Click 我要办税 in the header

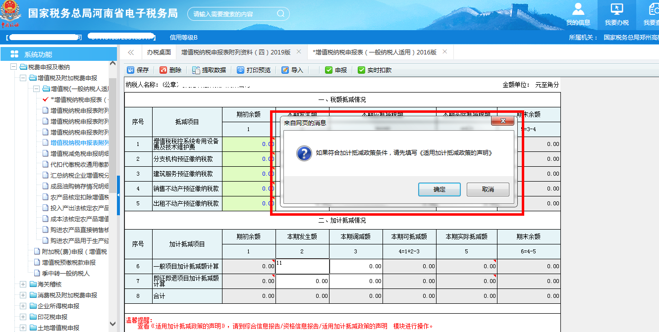tap(616, 13)
